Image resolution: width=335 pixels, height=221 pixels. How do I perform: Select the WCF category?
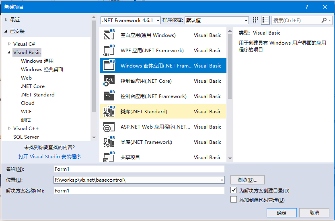pos(26,111)
